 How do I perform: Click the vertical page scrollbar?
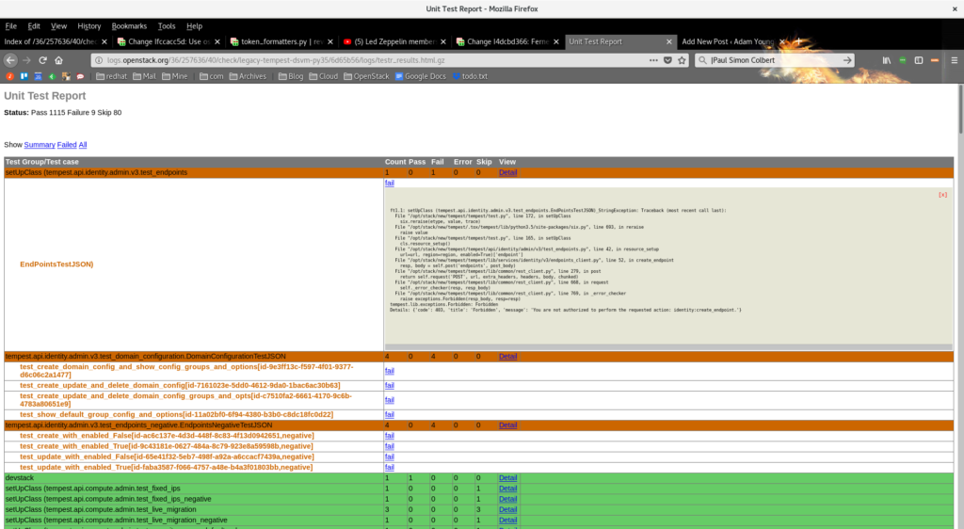[x=960, y=108]
